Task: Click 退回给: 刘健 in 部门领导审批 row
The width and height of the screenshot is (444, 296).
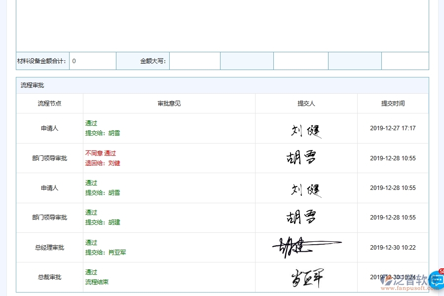Action: 102,163
